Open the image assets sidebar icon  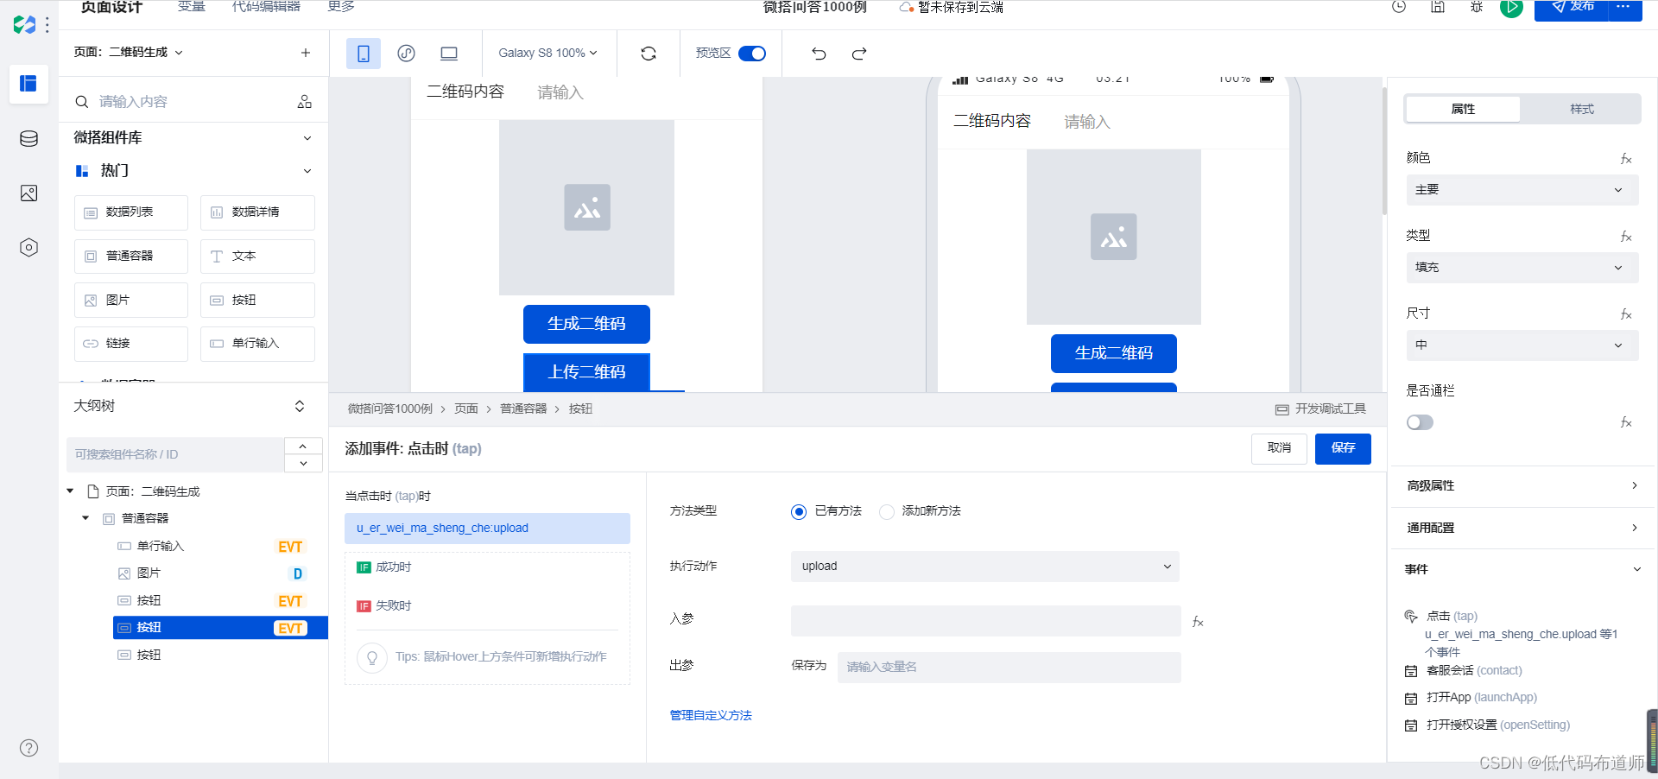(x=28, y=193)
